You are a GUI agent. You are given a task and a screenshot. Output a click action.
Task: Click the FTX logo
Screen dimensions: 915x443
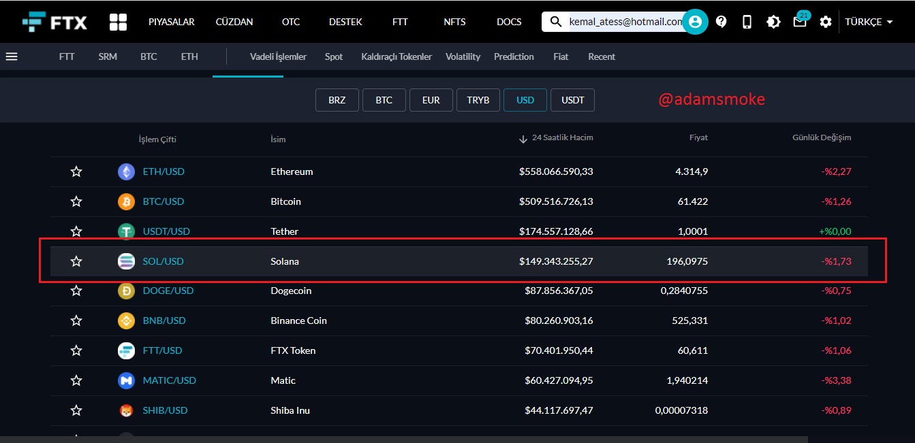click(x=55, y=22)
